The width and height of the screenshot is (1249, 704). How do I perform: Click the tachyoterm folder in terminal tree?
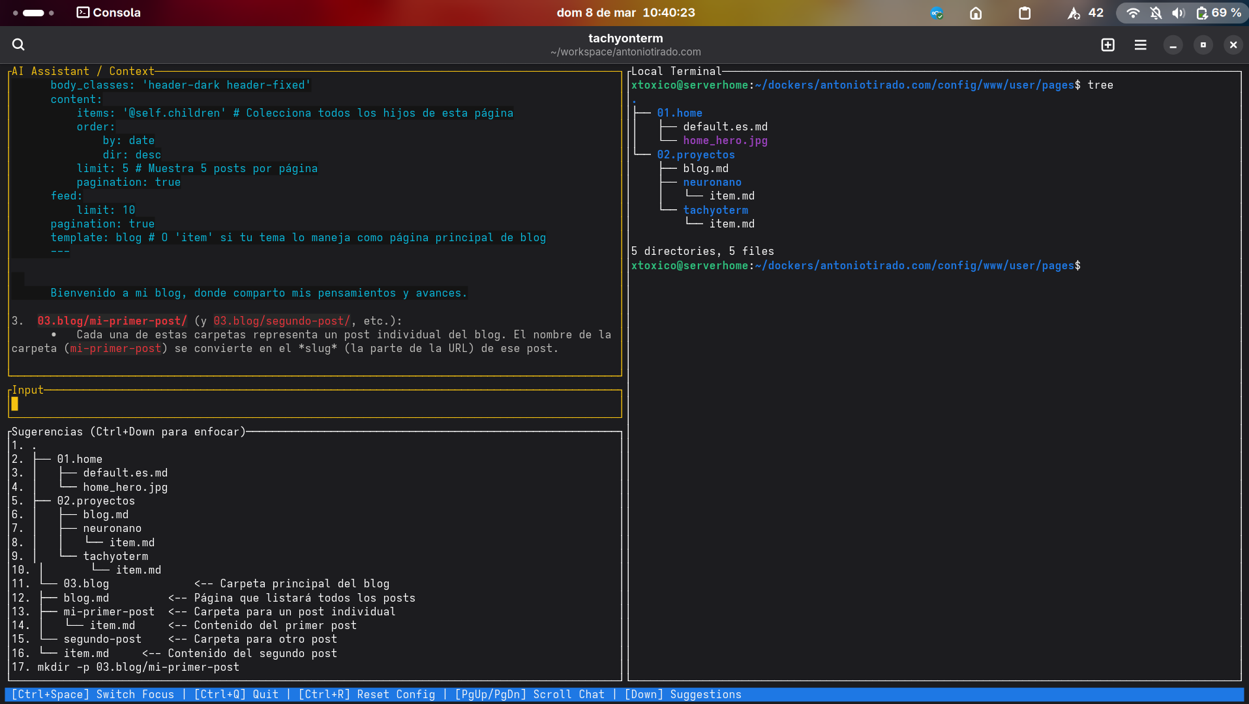[x=715, y=210]
